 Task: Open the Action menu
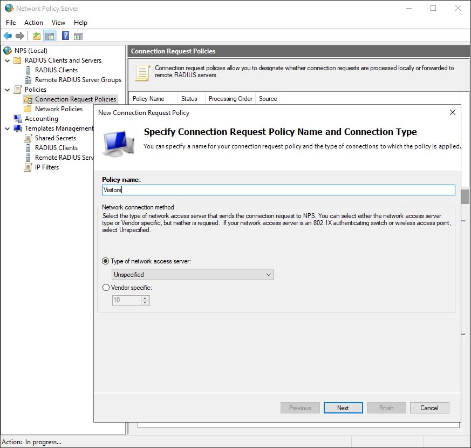click(x=33, y=23)
